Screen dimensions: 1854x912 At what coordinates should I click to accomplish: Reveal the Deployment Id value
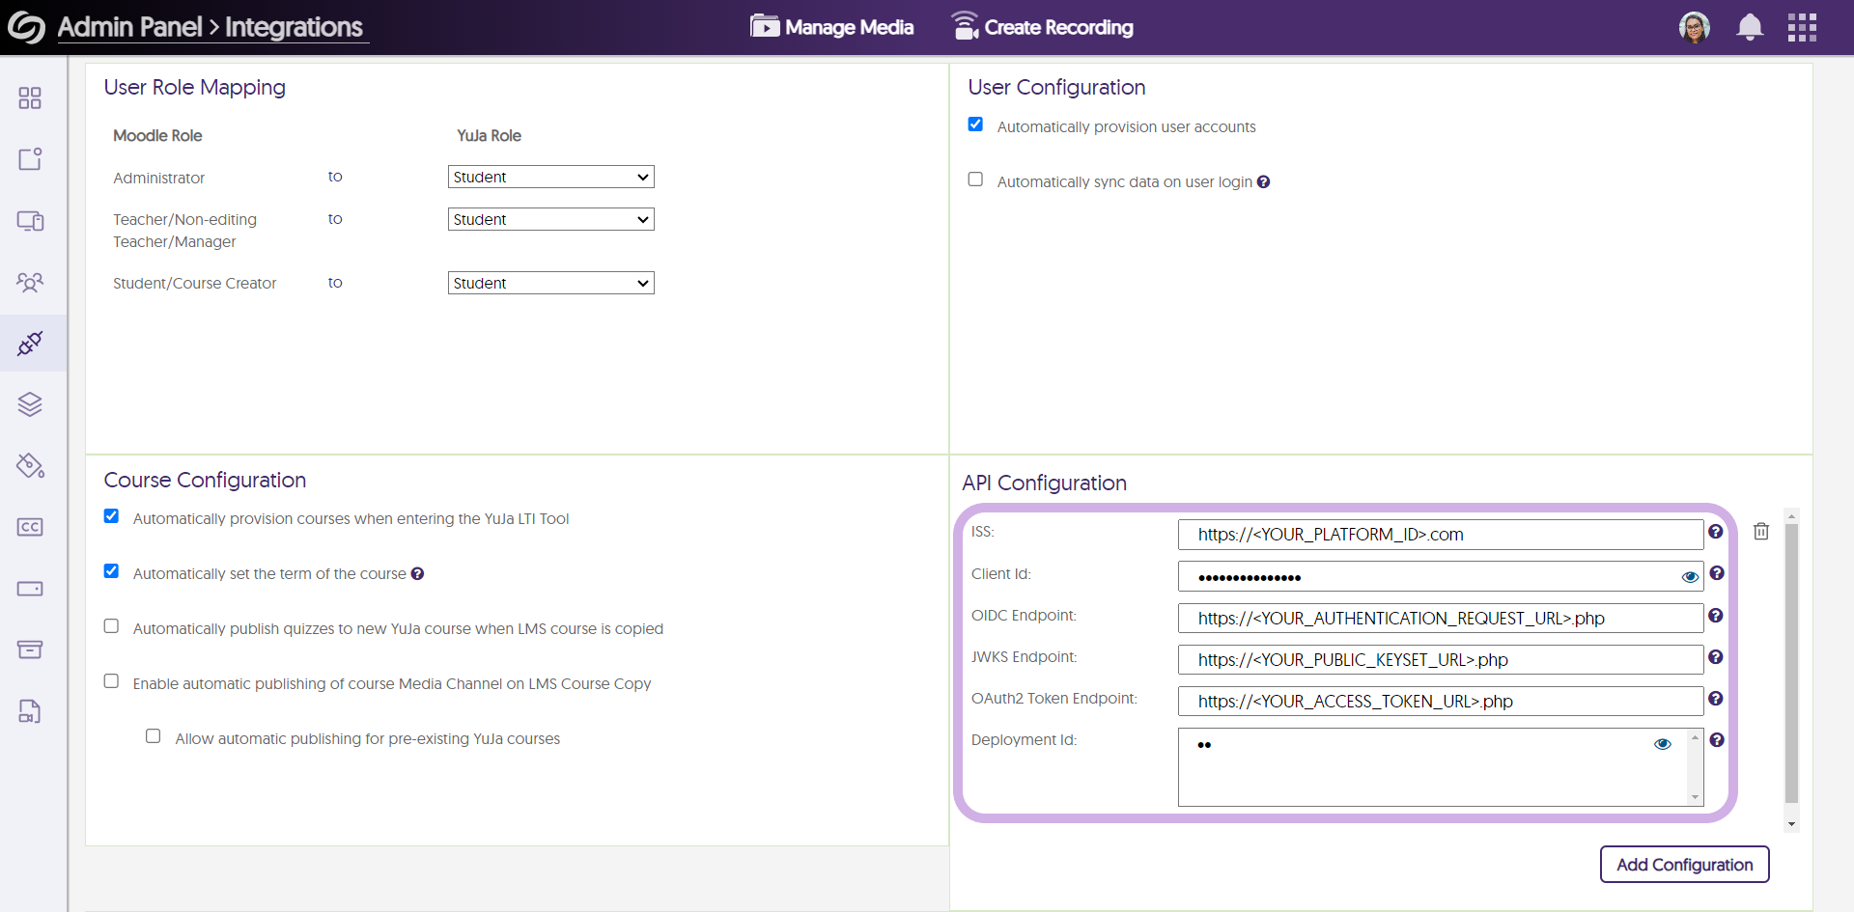(x=1662, y=744)
